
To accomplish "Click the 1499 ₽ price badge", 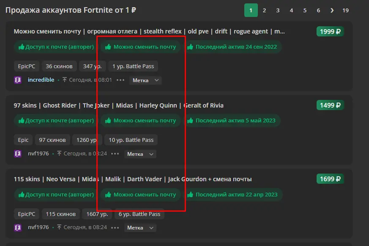I will [x=330, y=105].
